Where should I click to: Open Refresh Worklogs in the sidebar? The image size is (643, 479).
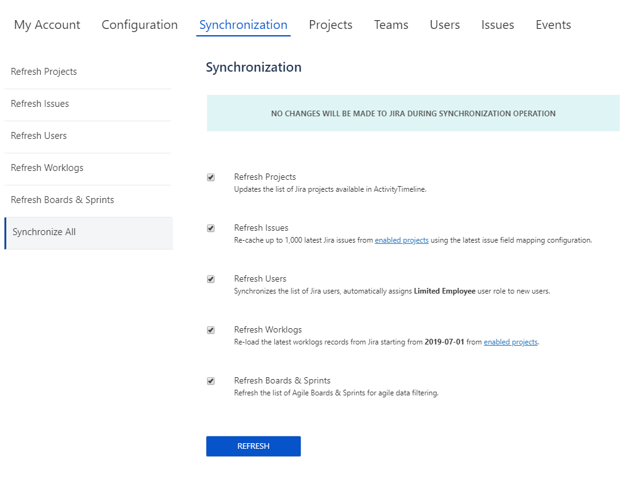(47, 168)
